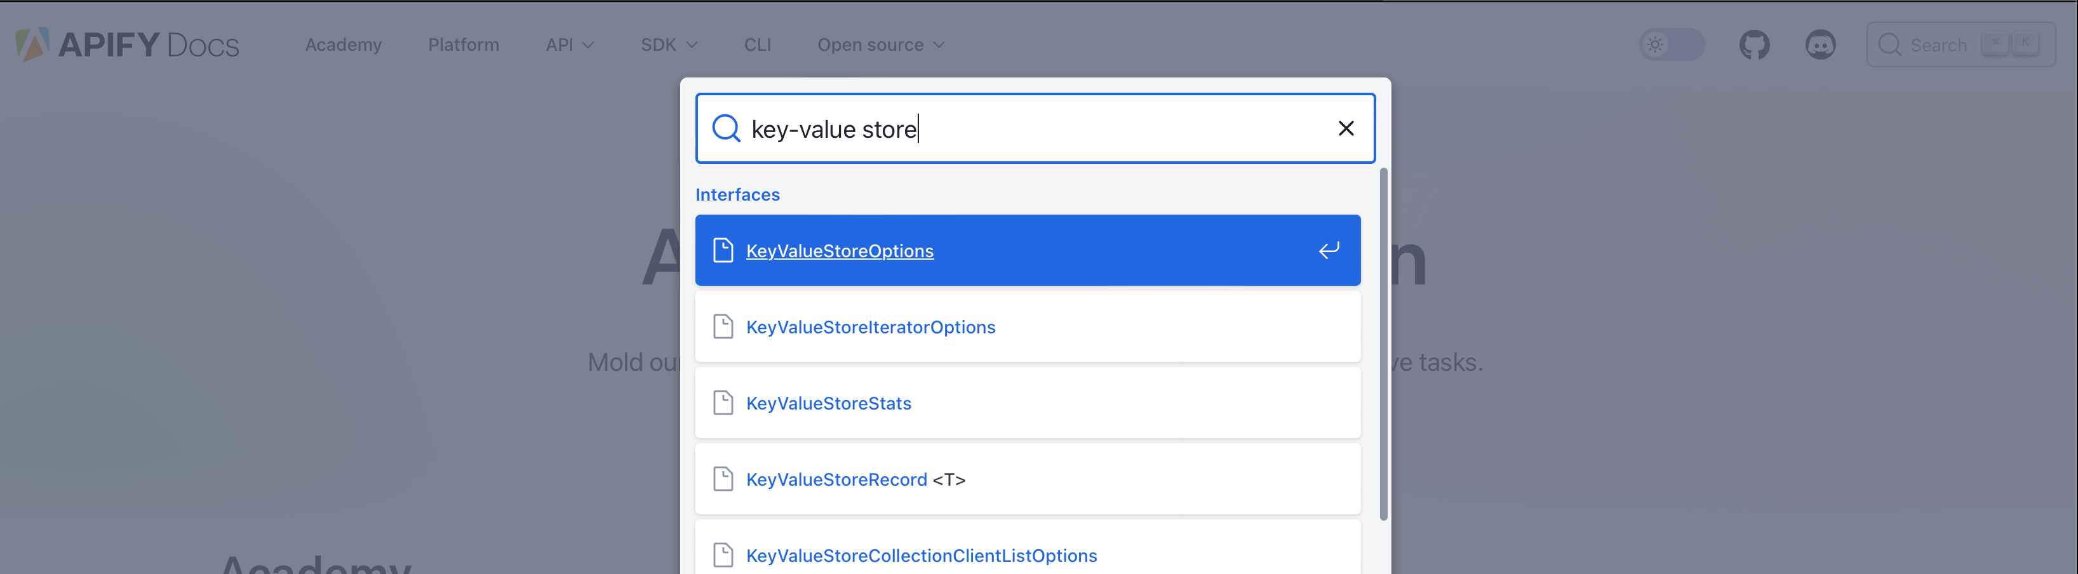This screenshot has height=574, width=2078.
Task: Click the file icon beside KeyValueStoreStats
Action: click(723, 403)
